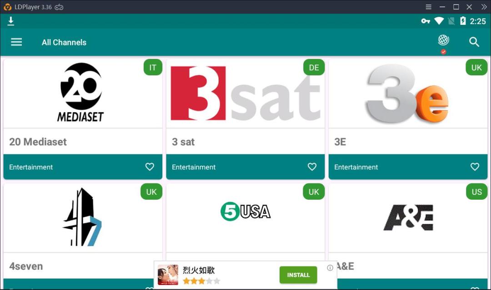This screenshot has height=290, width=491.
Task: Click the 3 sat channel title
Action: 183,142
